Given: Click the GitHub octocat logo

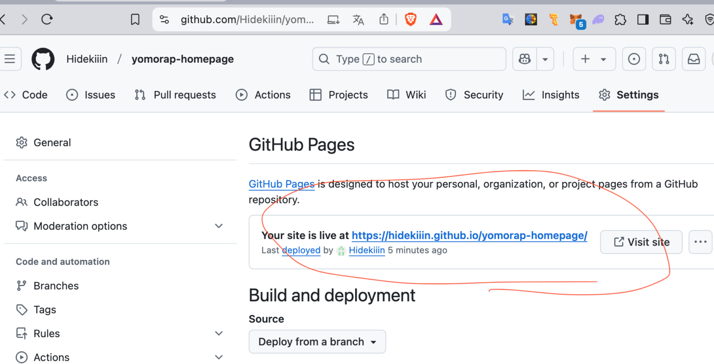Looking at the screenshot, I should click(x=43, y=59).
